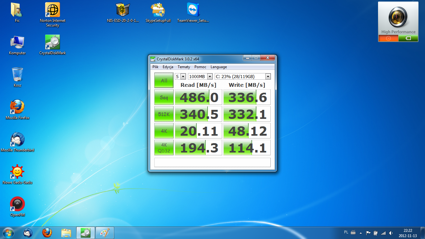Click the QD32 read value 194.3
Screen dimensions: 425x239
coord(198,148)
